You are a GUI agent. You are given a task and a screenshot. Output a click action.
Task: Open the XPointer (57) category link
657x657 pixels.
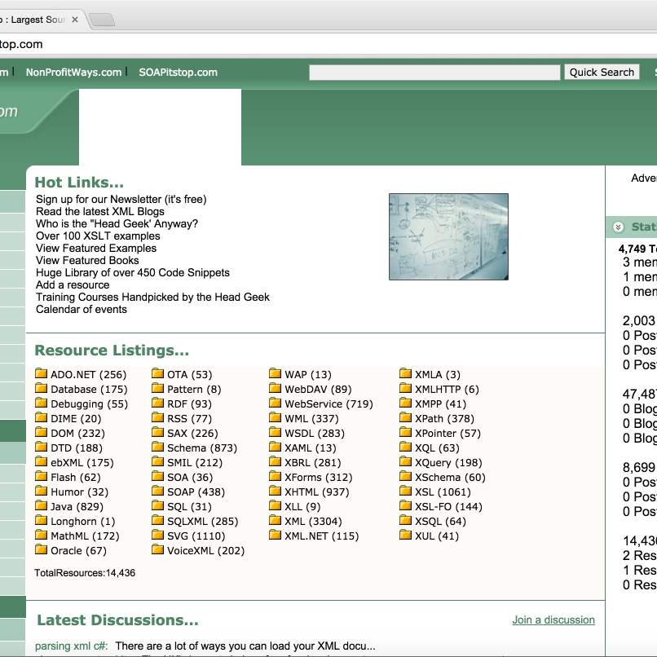coord(448,434)
